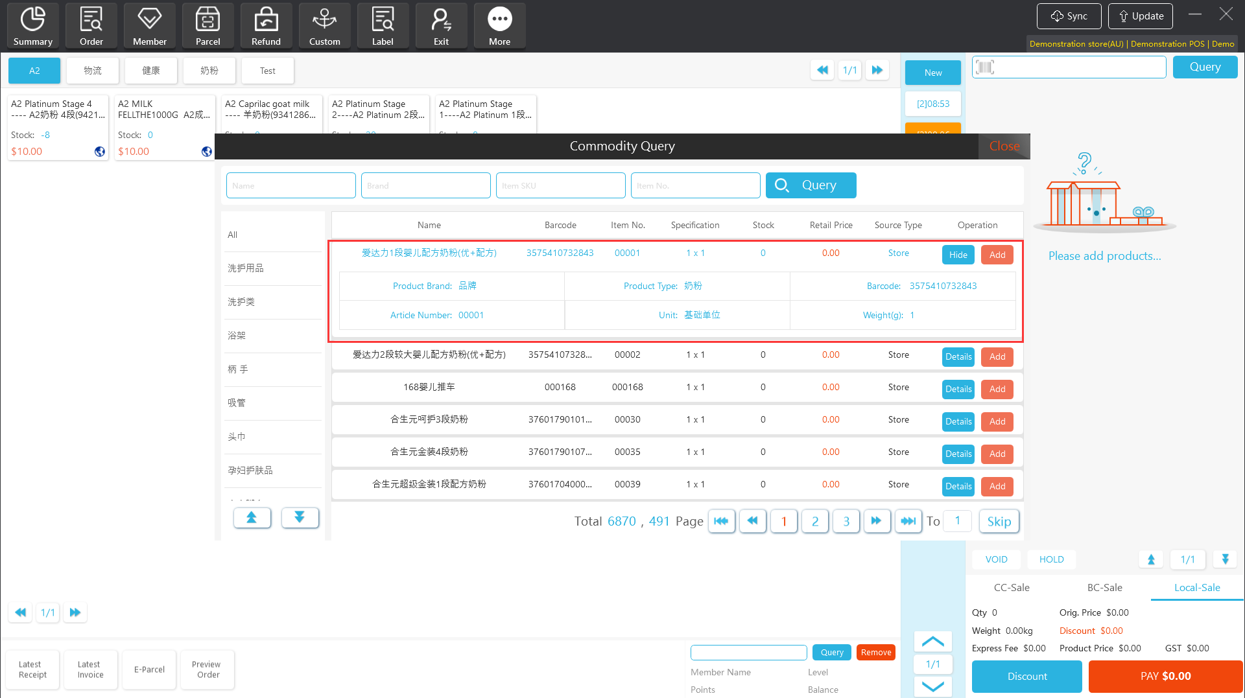Go to page 2 of results

tap(814, 521)
